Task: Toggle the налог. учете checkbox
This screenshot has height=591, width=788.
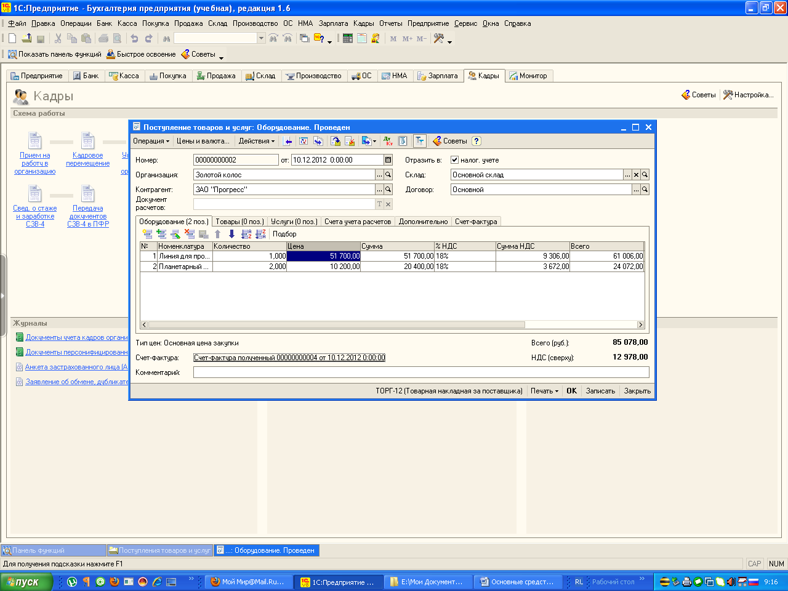Action: (455, 160)
